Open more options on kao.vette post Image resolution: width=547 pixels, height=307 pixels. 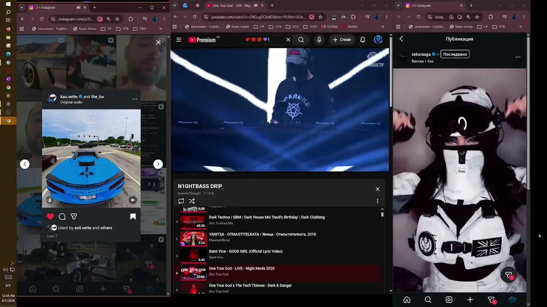coord(135,99)
